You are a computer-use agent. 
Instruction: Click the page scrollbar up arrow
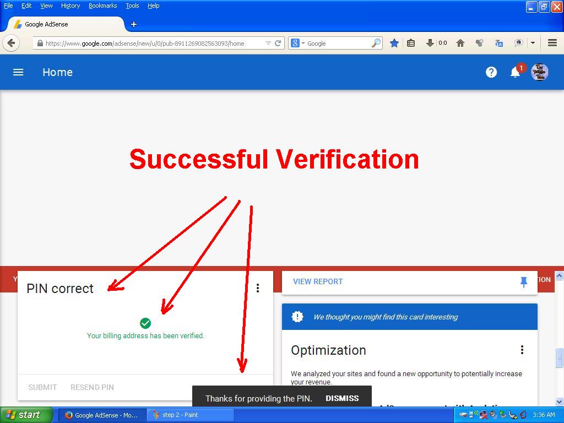point(560,276)
